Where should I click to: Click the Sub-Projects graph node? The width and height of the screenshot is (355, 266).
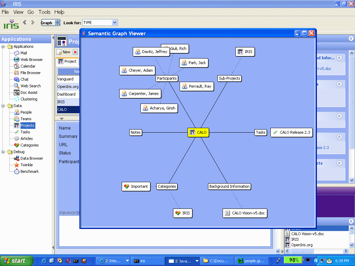tap(230, 79)
